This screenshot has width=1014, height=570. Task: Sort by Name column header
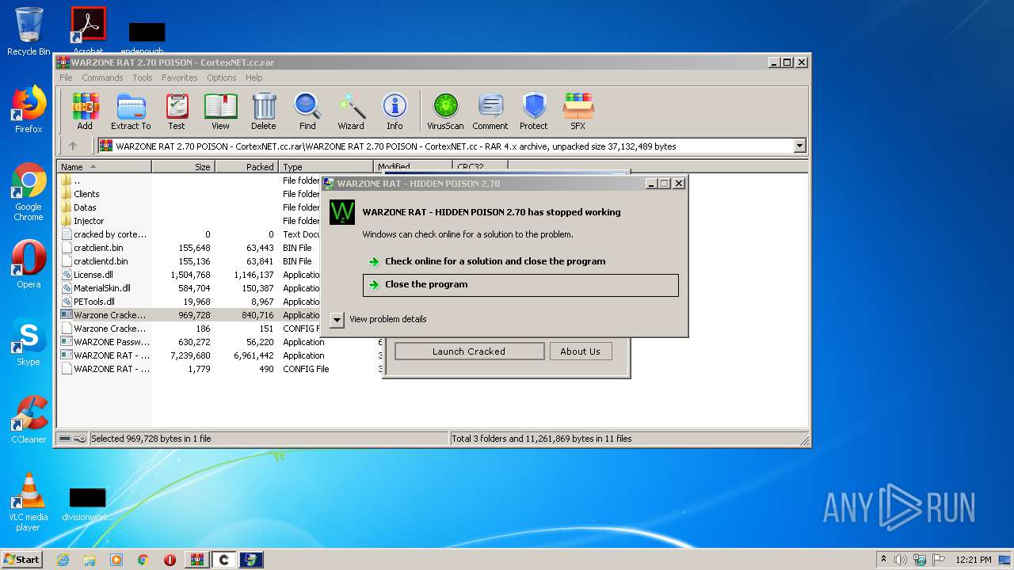pos(104,167)
